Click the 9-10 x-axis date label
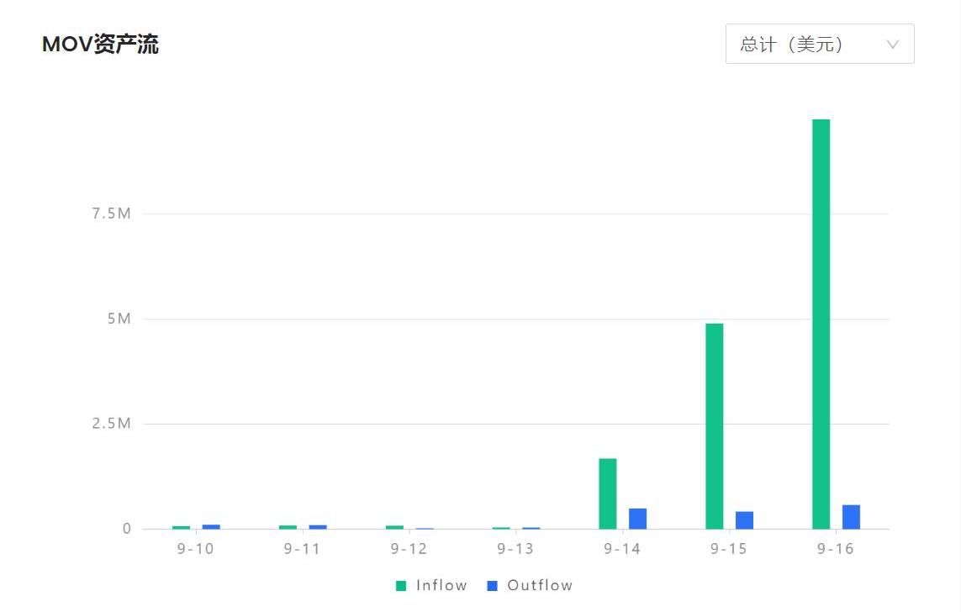The height and width of the screenshot is (612, 961). click(x=195, y=549)
